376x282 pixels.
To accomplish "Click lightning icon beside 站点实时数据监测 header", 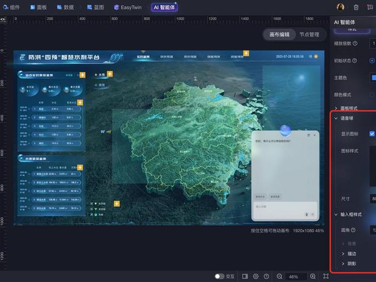I will (82, 75).
